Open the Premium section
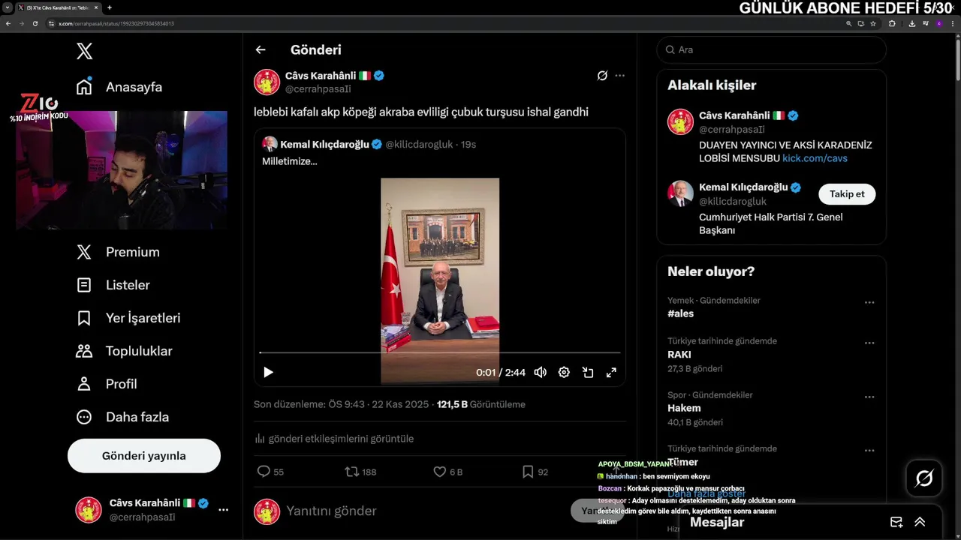The width and height of the screenshot is (961, 540). (118, 252)
